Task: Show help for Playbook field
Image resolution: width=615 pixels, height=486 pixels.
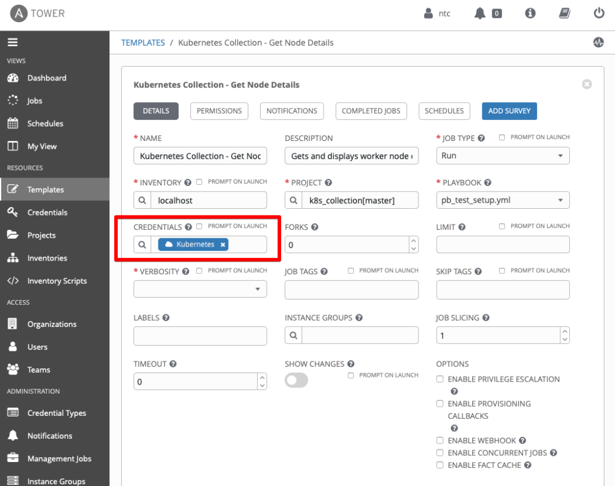Action: point(488,182)
